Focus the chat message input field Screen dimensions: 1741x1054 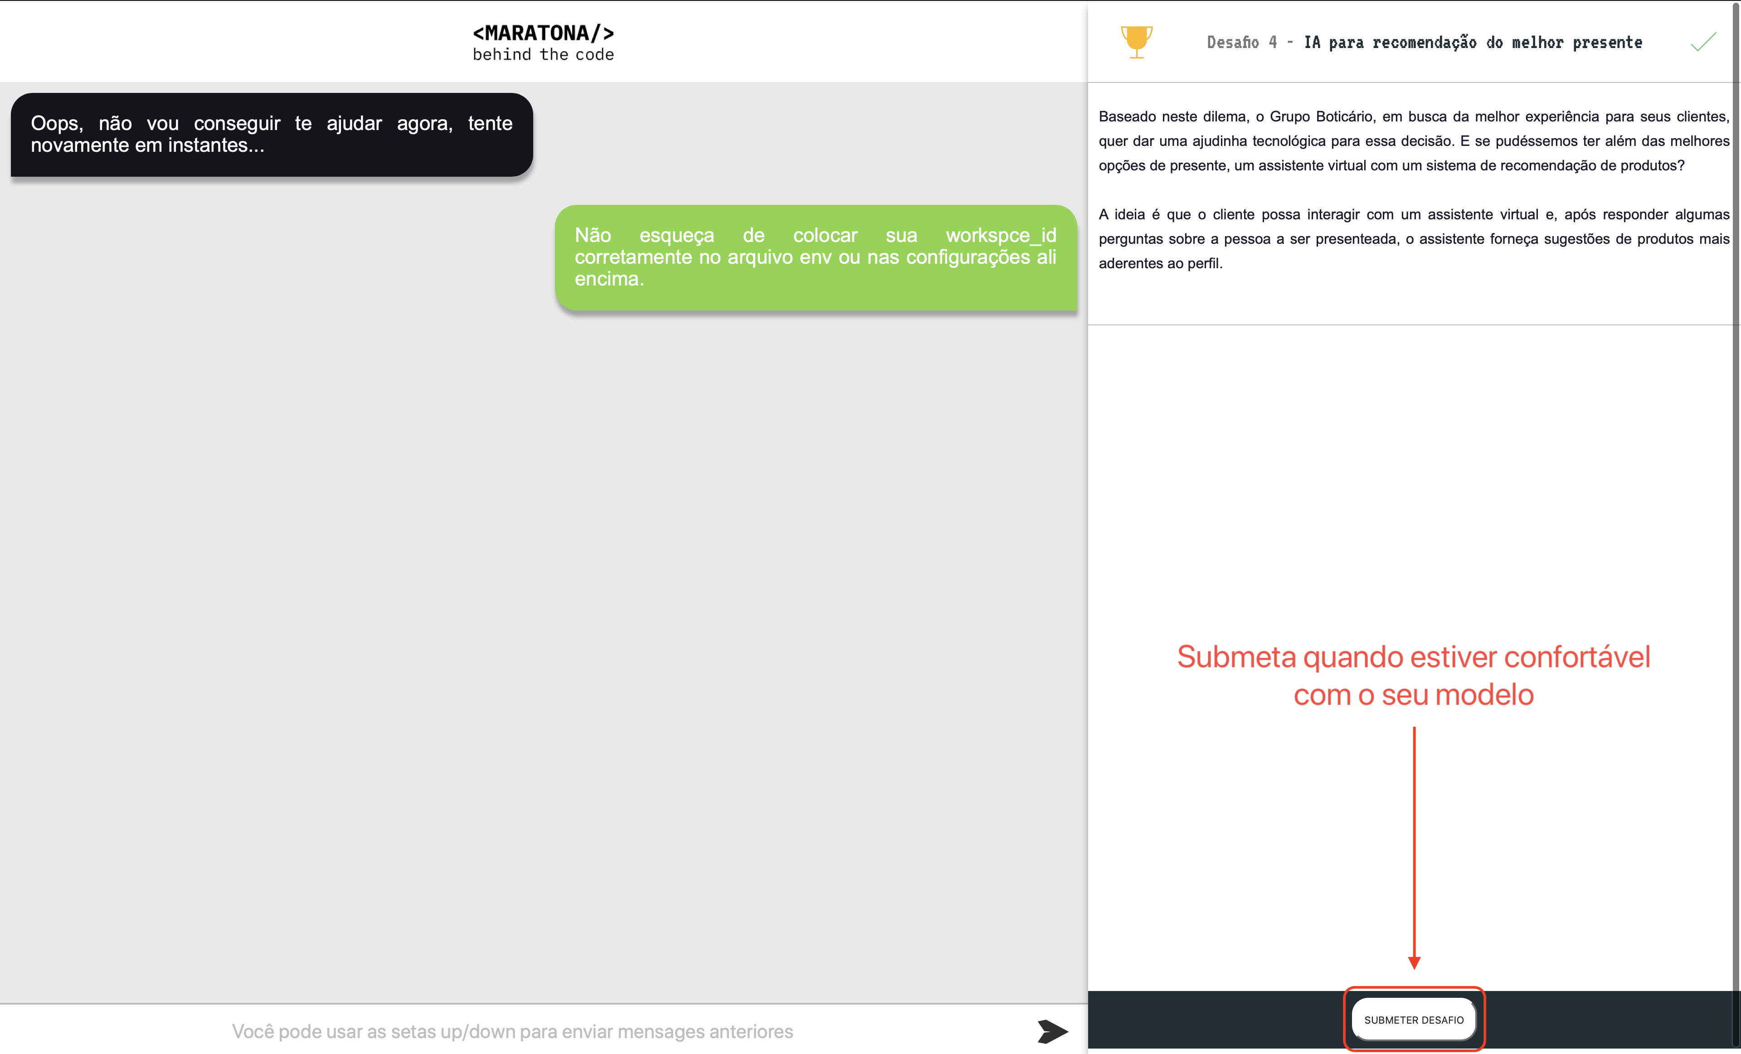[512, 1031]
